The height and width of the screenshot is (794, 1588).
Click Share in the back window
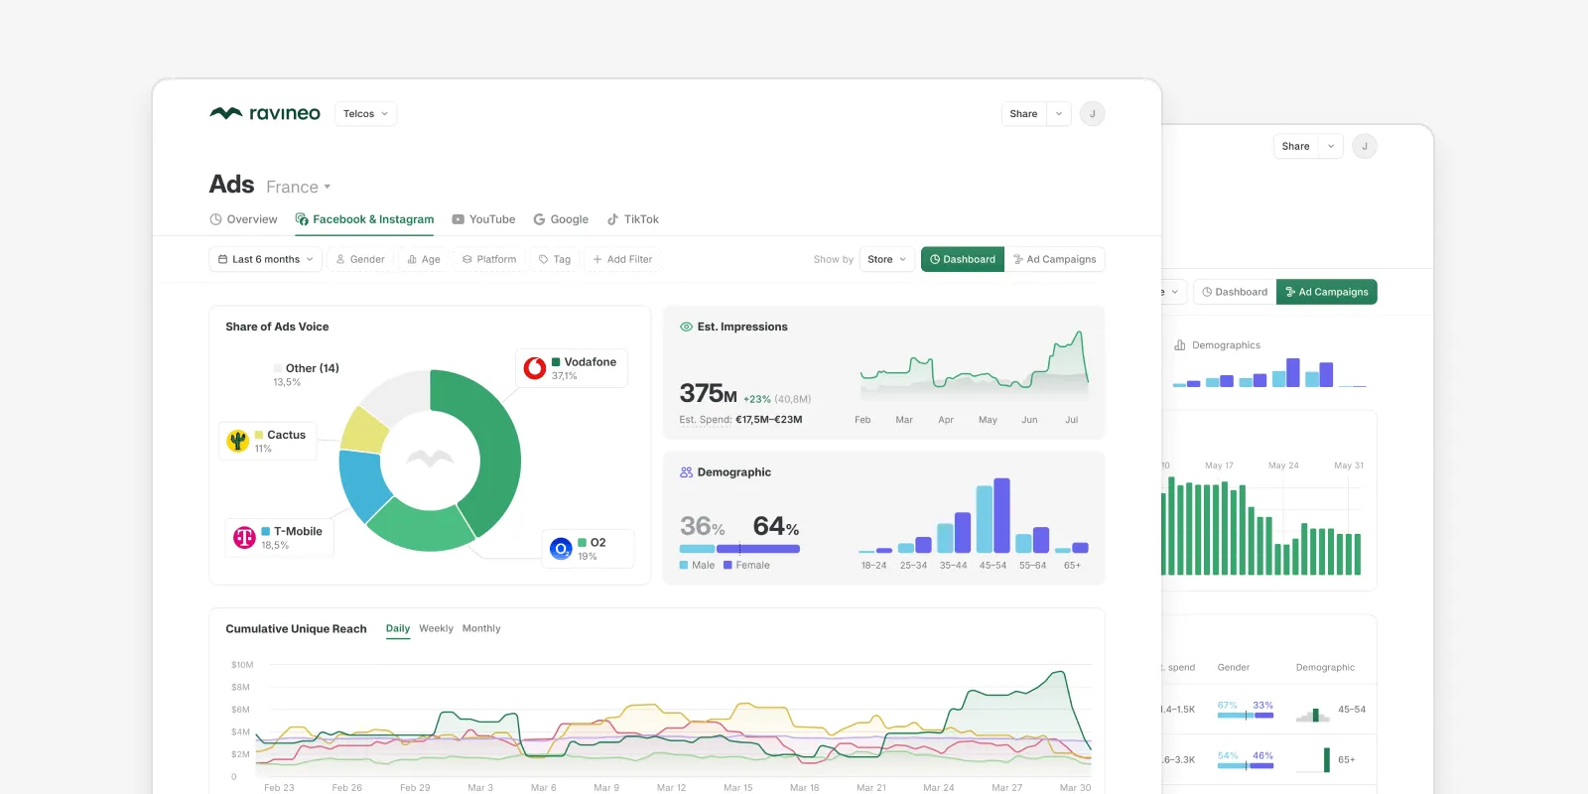coord(1295,146)
